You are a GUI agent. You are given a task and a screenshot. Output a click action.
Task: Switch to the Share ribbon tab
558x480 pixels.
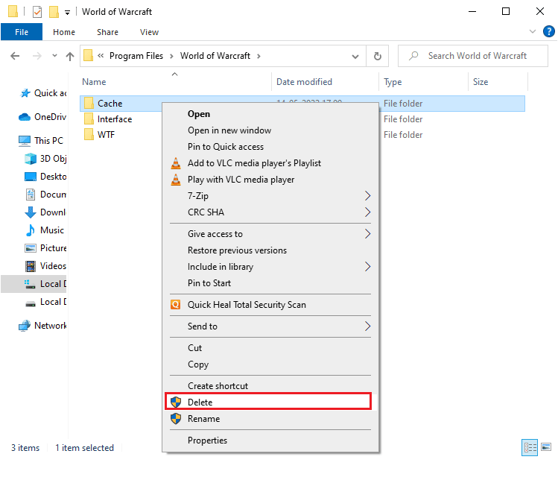tap(107, 32)
